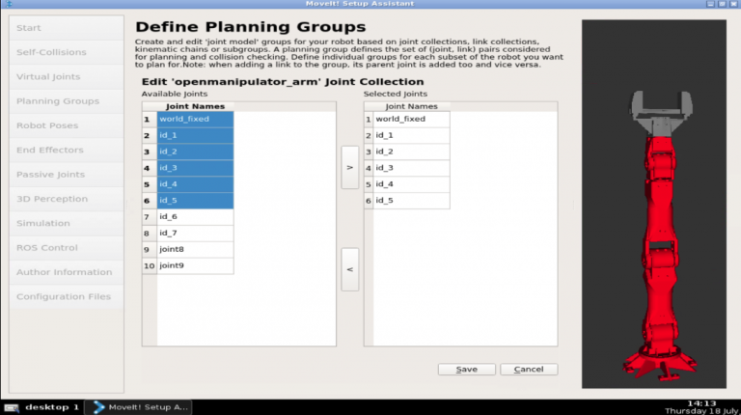Click row number 10 header in Available Joints
Screen dimensions: 741x415
point(150,265)
